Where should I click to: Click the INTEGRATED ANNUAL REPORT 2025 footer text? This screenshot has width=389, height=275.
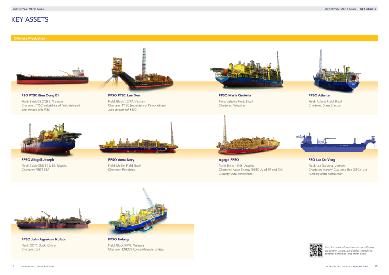[x=347, y=266]
